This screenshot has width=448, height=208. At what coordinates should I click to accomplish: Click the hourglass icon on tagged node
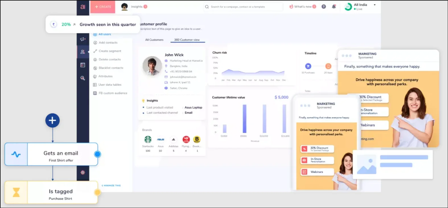point(16,192)
